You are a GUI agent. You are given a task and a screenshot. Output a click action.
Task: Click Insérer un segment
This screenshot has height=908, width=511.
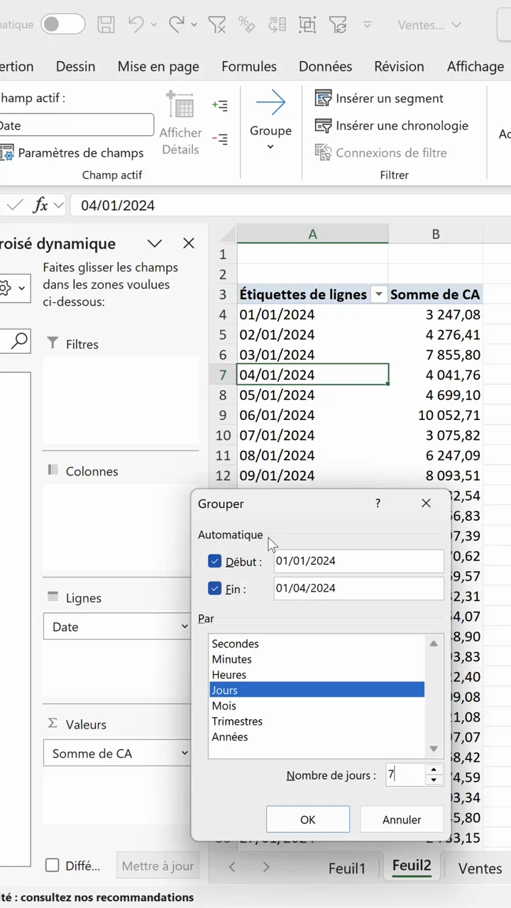[380, 99]
